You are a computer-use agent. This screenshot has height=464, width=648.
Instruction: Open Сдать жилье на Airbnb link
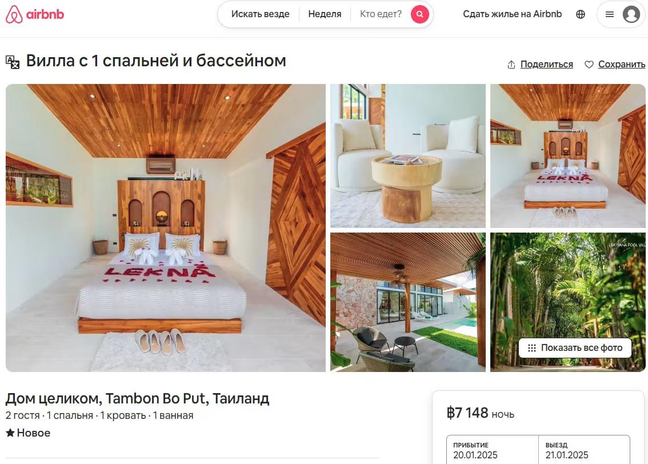pyautogui.click(x=512, y=14)
